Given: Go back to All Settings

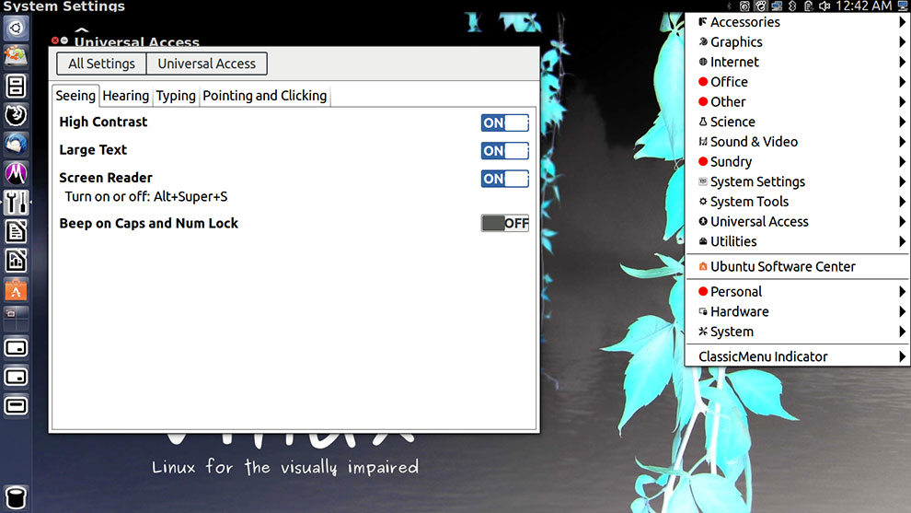Looking at the screenshot, I should (x=101, y=64).
